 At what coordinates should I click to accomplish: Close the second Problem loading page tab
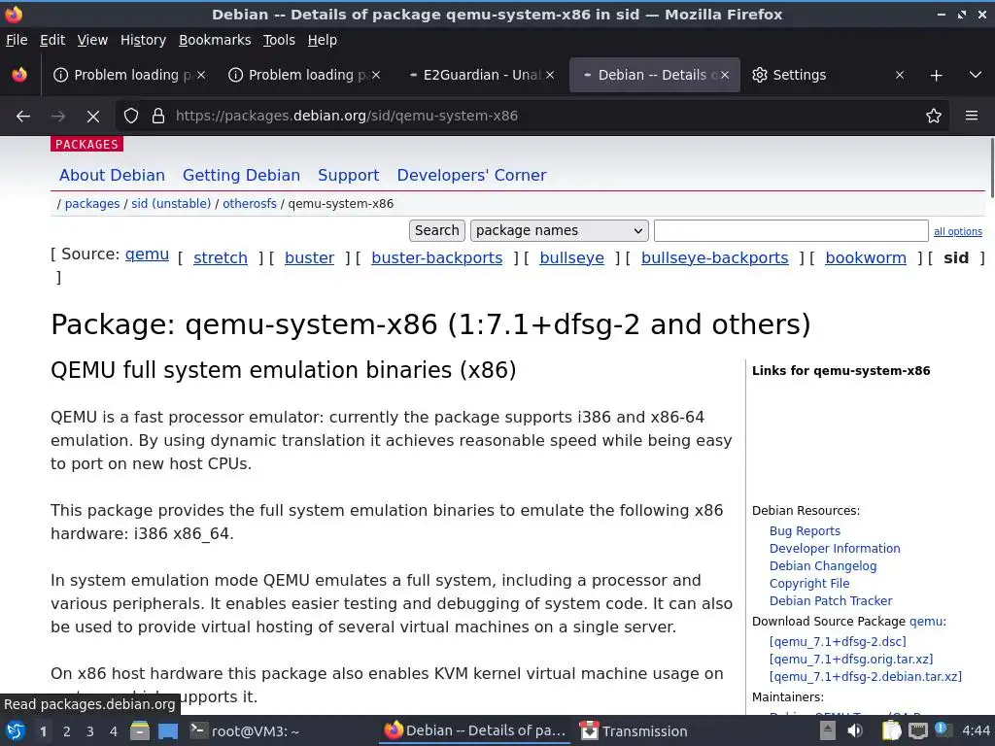click(x=376, y=75)
